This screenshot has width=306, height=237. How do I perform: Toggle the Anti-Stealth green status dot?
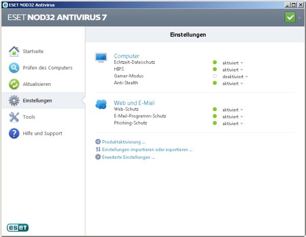coord(215,83)
